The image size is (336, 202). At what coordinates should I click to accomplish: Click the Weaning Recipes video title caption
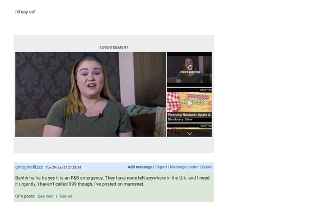189,117
